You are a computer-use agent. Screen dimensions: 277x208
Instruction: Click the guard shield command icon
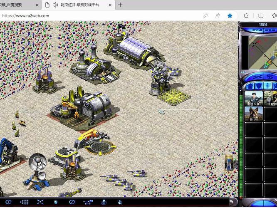pyautogui.click(x=55, y=202)
